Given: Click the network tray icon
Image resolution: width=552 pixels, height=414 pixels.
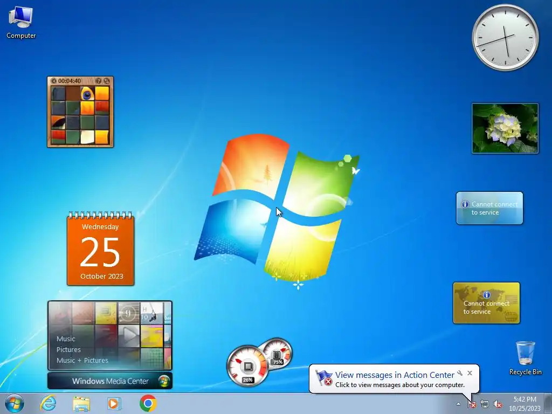Looking at the screenshot, I should click(x=485, y=404).
